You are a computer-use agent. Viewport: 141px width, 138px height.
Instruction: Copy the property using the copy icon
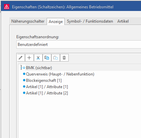pos(47,58)
